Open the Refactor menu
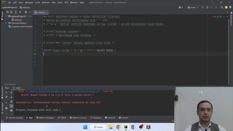233x131 pixels. tap(46, 3)
